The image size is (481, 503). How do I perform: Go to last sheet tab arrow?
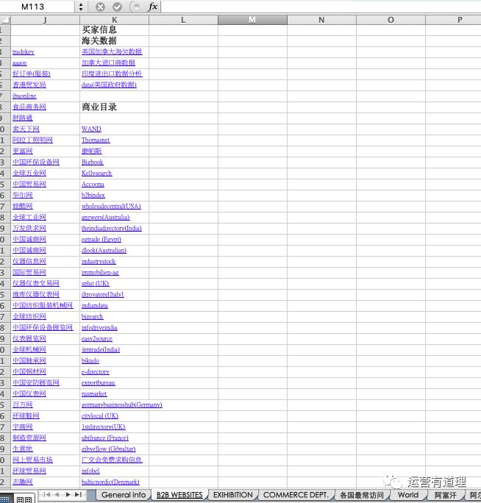tap(78, 495)
